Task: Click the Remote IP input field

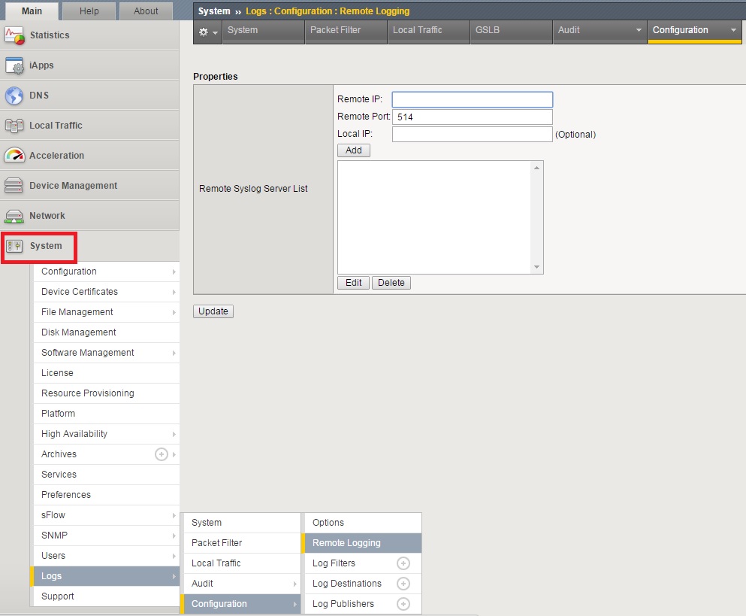Action: [472, 99]
